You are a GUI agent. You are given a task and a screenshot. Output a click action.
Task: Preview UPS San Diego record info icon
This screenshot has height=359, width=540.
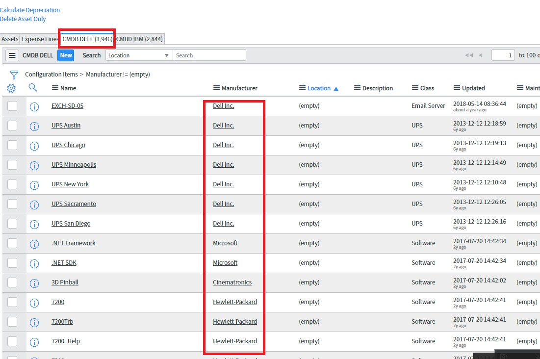point(34,225)
